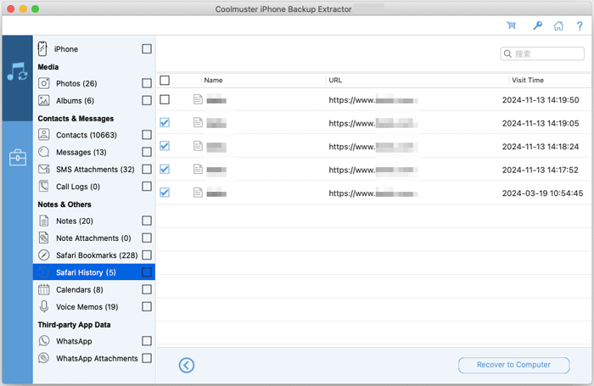Sort by Visit Time column header
The height and width of the screenshot is (386, 594).
[528, 81]
